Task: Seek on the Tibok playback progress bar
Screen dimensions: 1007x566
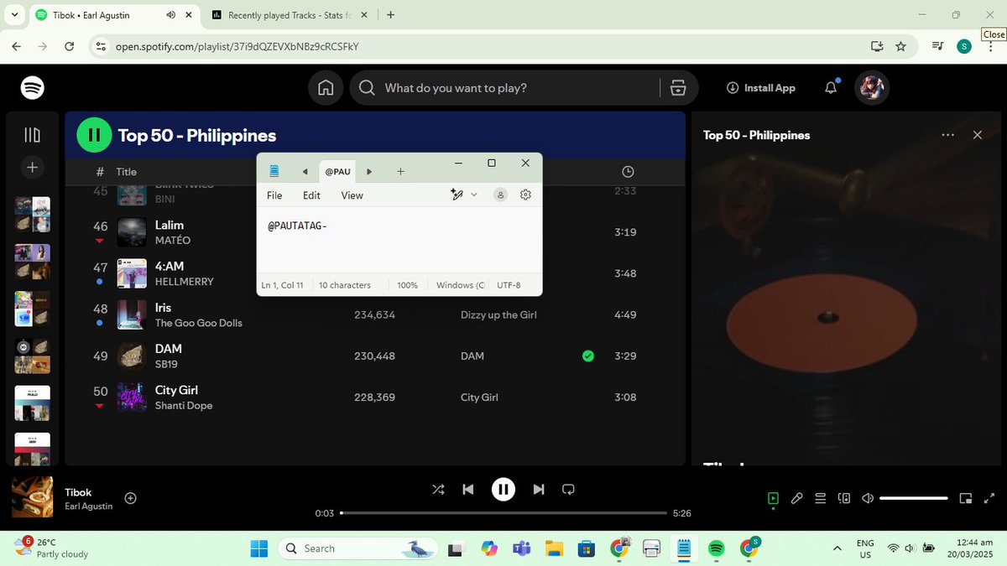Action: tap(504, 513)
